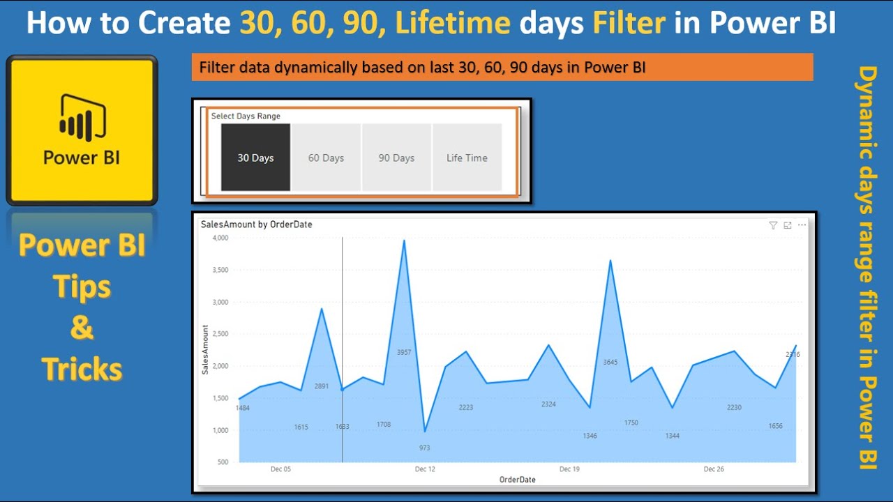Viewport: 893px width, 502px height.
Task: Select the 60 Days slicer button
Action: tap(326, 158)
